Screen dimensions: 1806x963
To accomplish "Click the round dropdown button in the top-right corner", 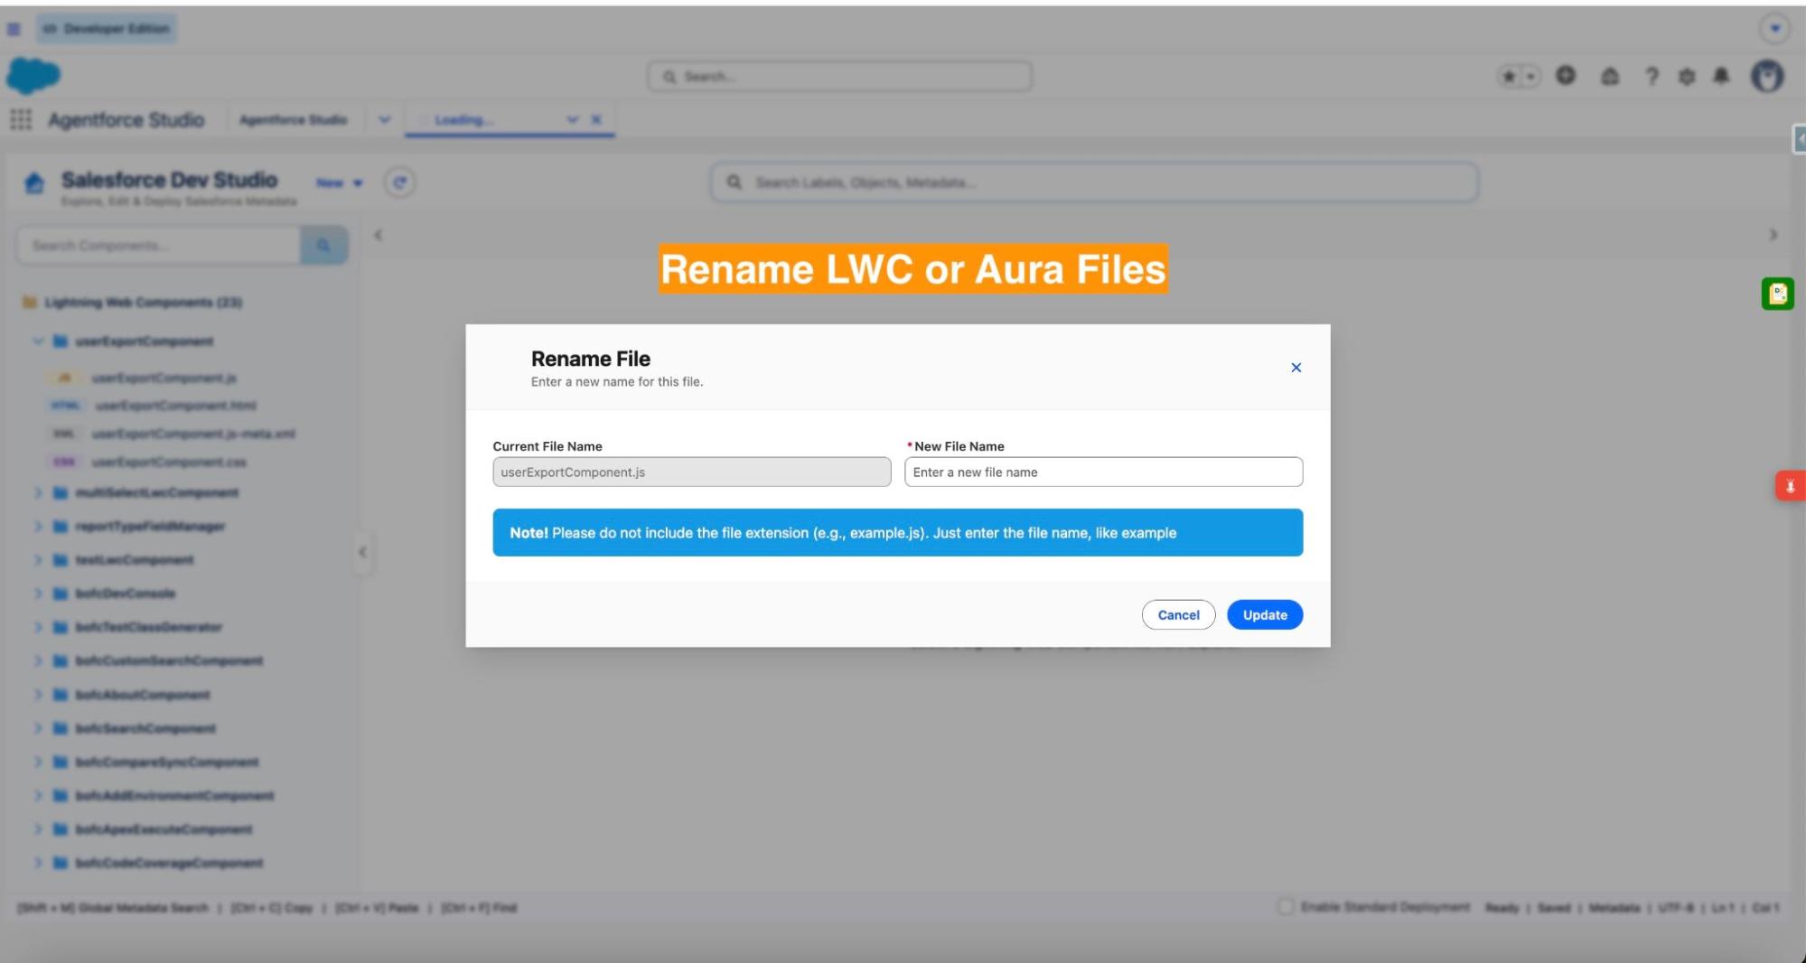I will tap(1775, 29).
